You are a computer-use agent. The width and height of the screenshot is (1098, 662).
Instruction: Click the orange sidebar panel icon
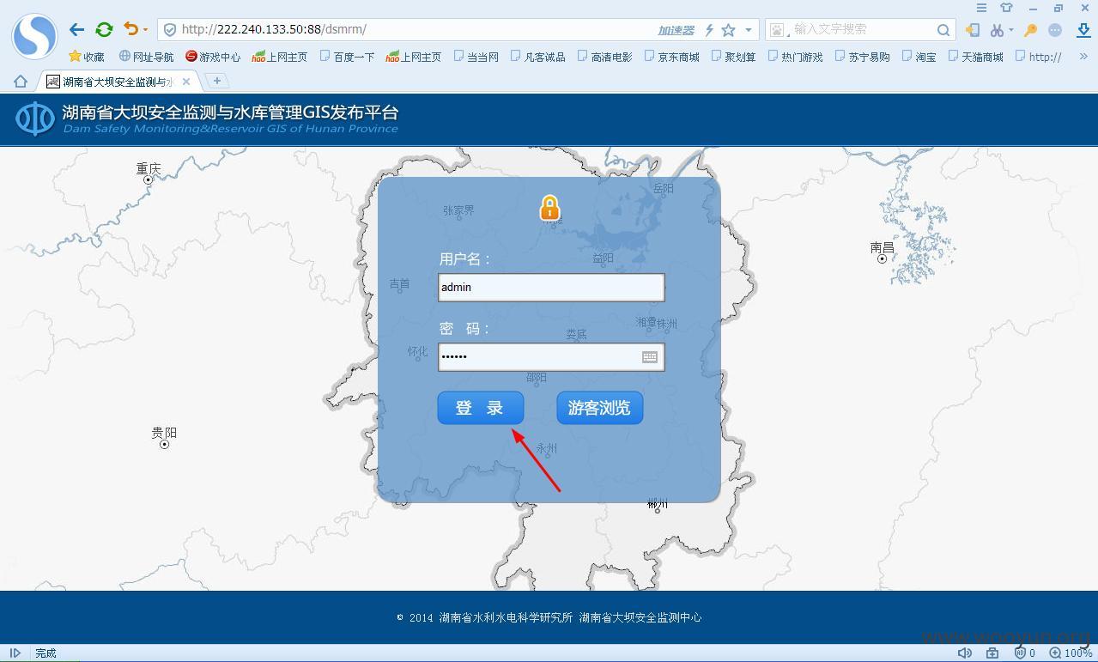(x=973, y=30)
